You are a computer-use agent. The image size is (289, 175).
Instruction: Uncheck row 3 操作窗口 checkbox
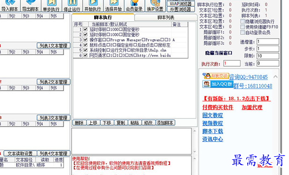click(x=85, y=40)
